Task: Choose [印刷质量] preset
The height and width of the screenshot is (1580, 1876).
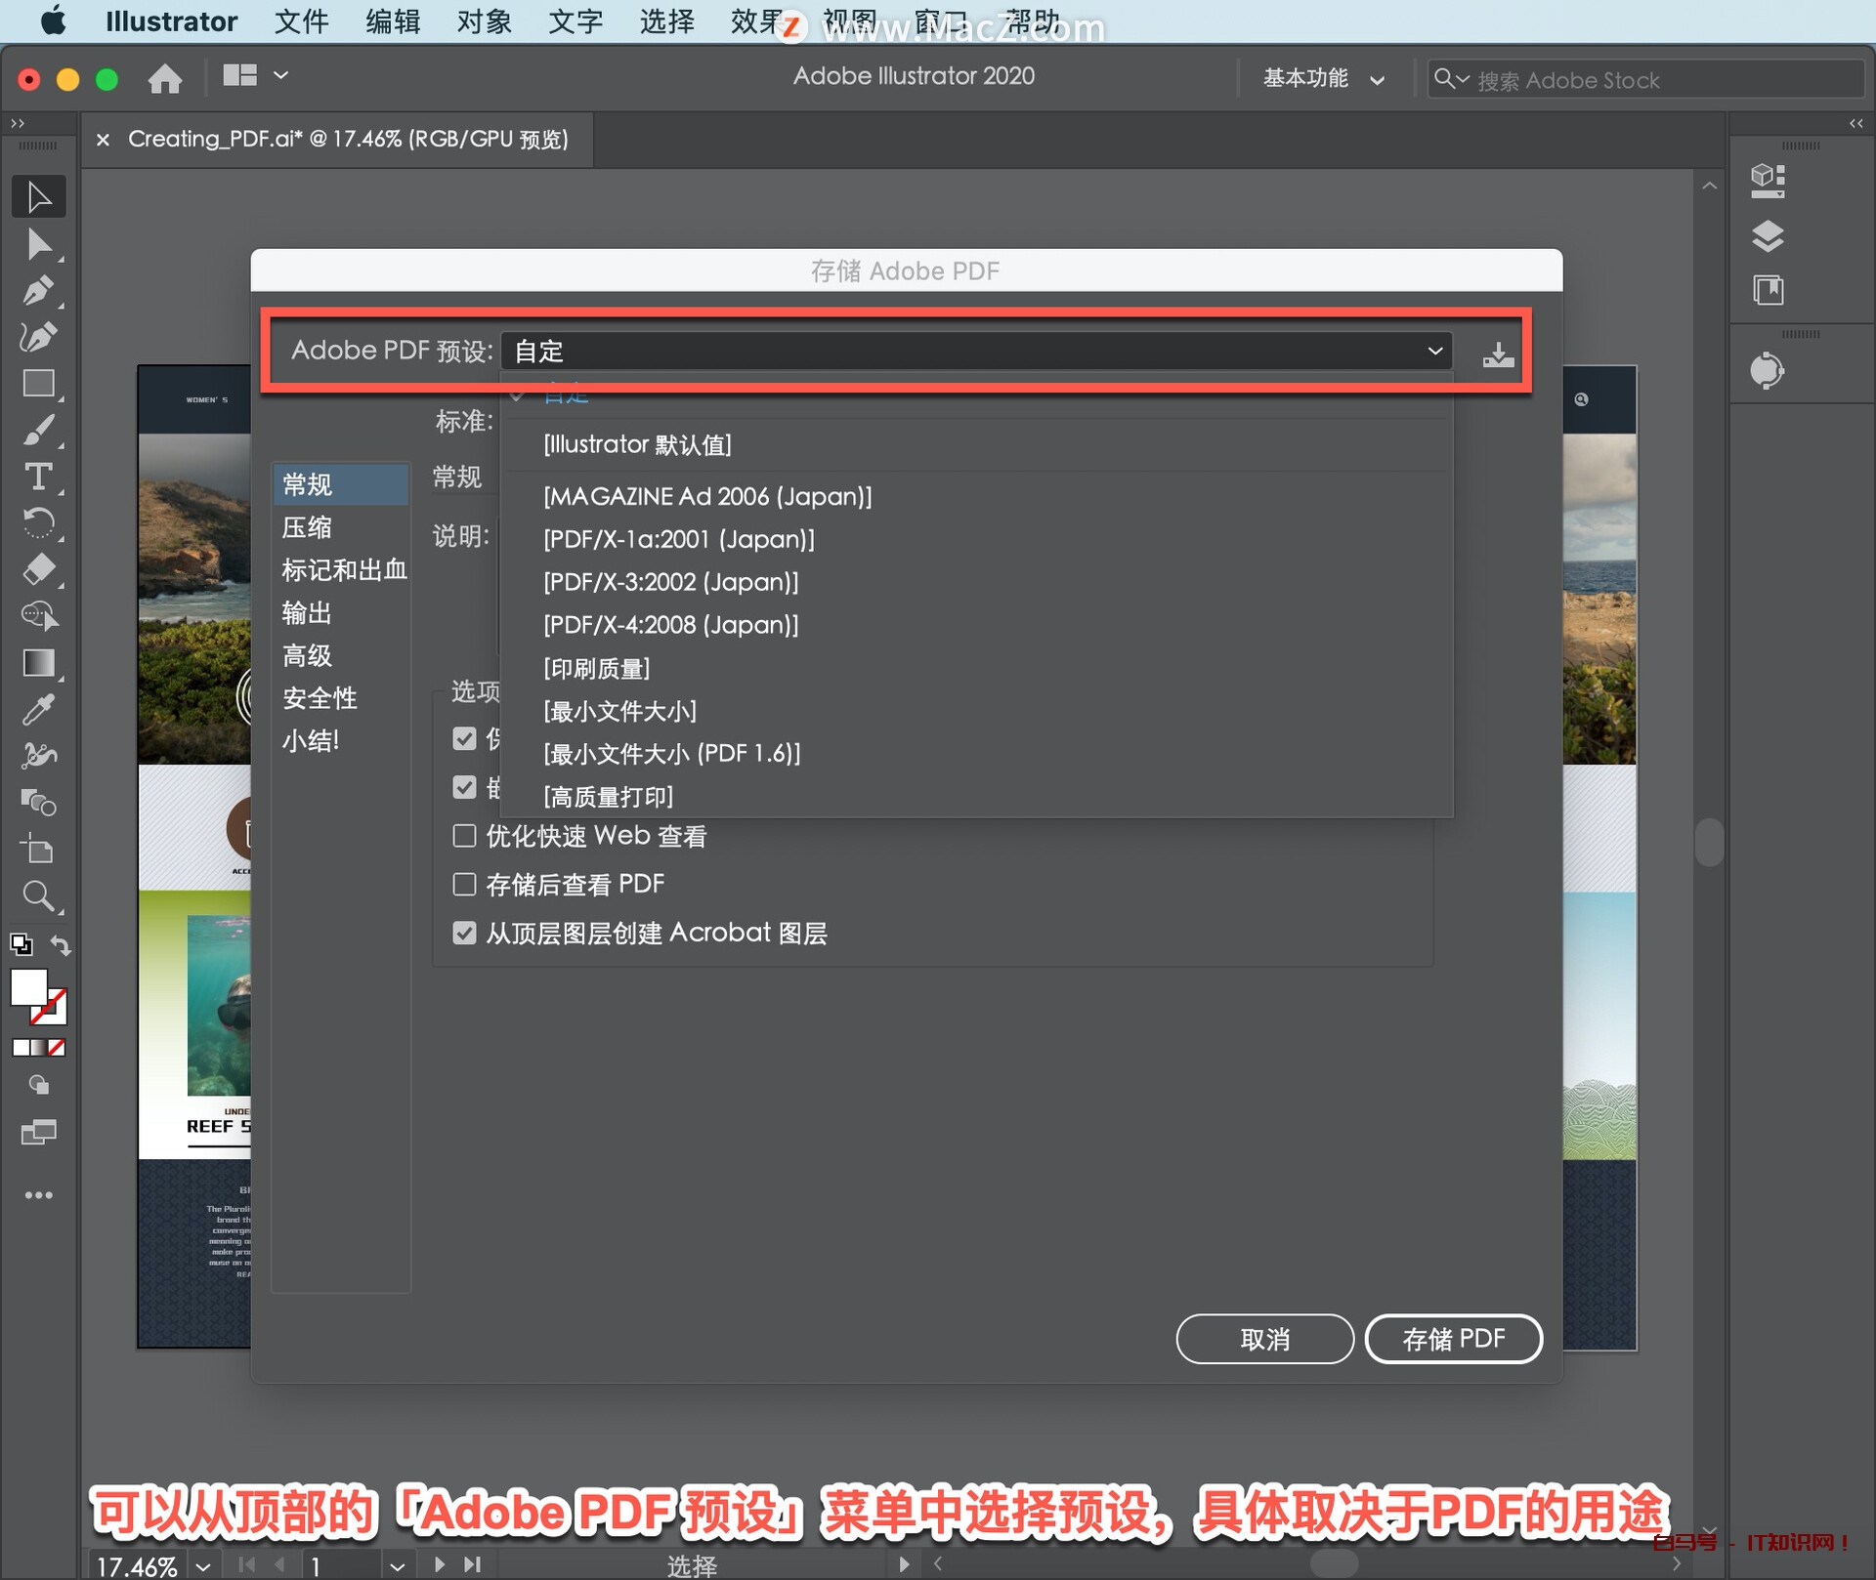Action: point(596,669)
